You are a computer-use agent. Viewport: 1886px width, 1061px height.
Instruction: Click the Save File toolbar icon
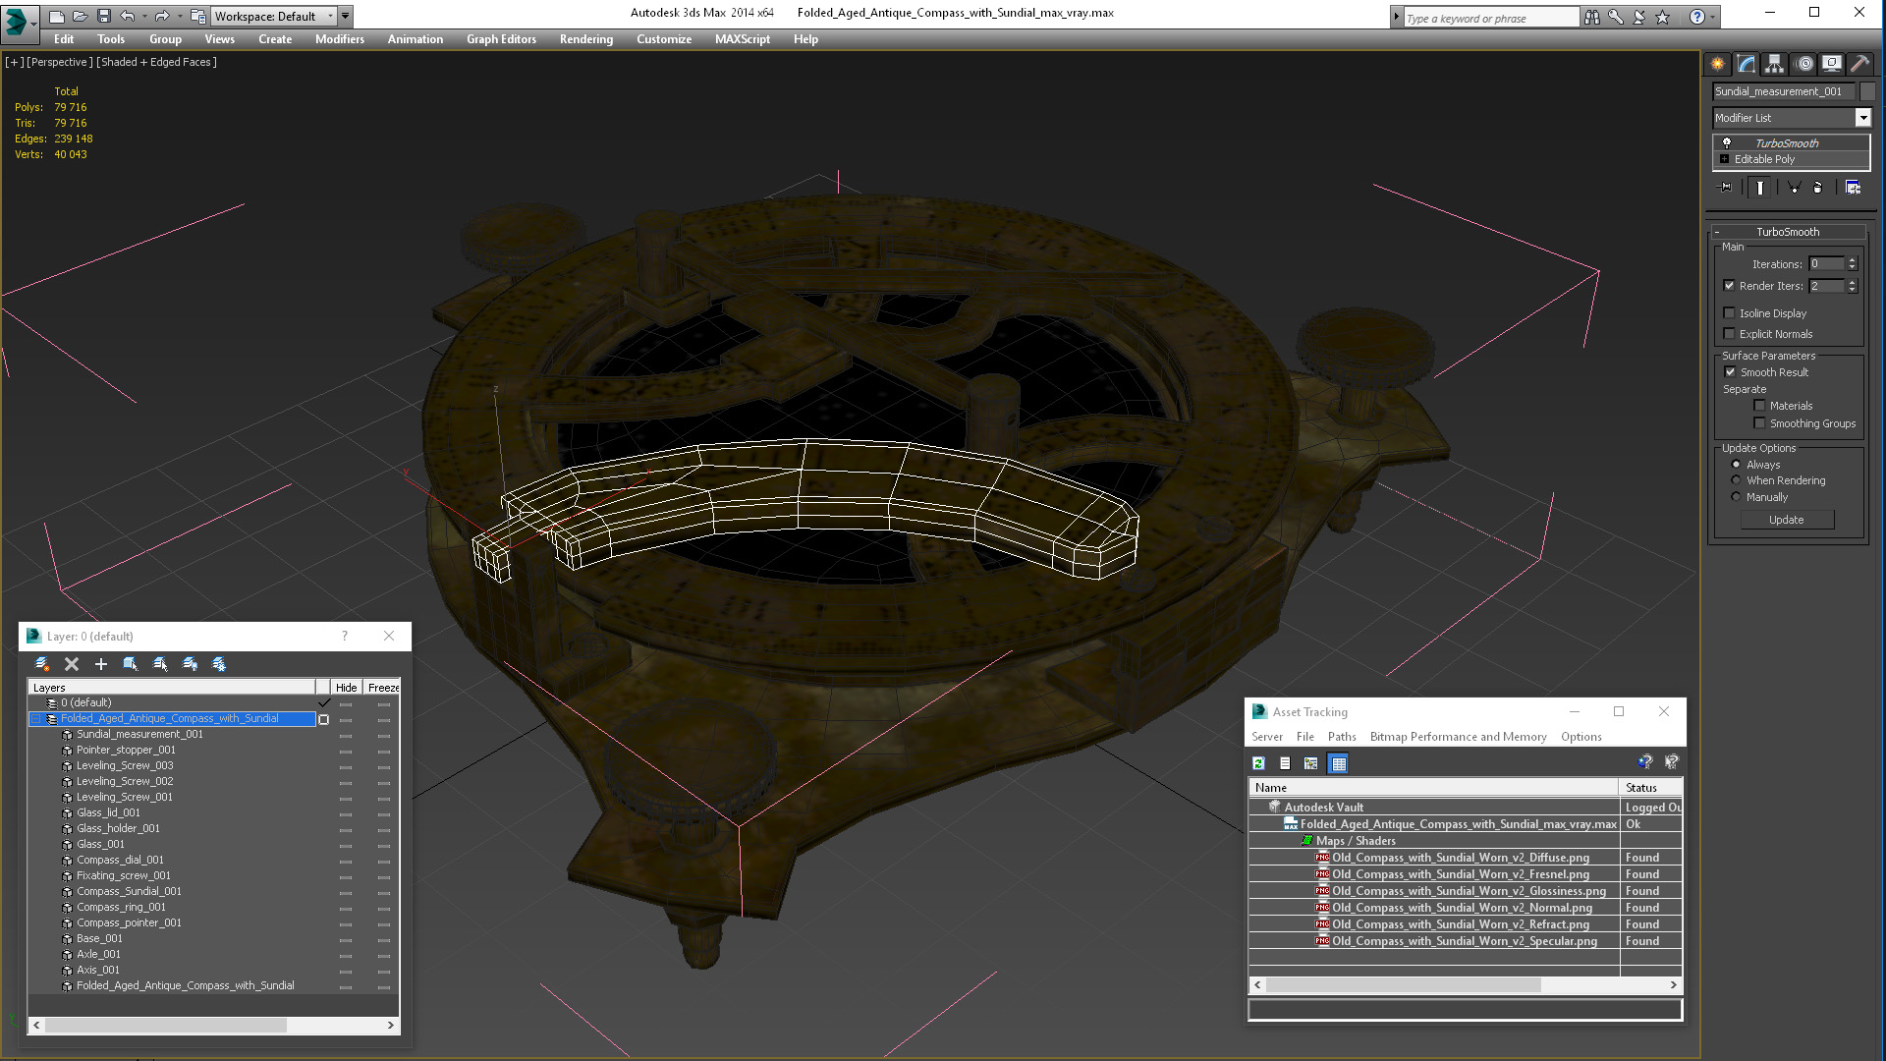(x=104, y=16)
